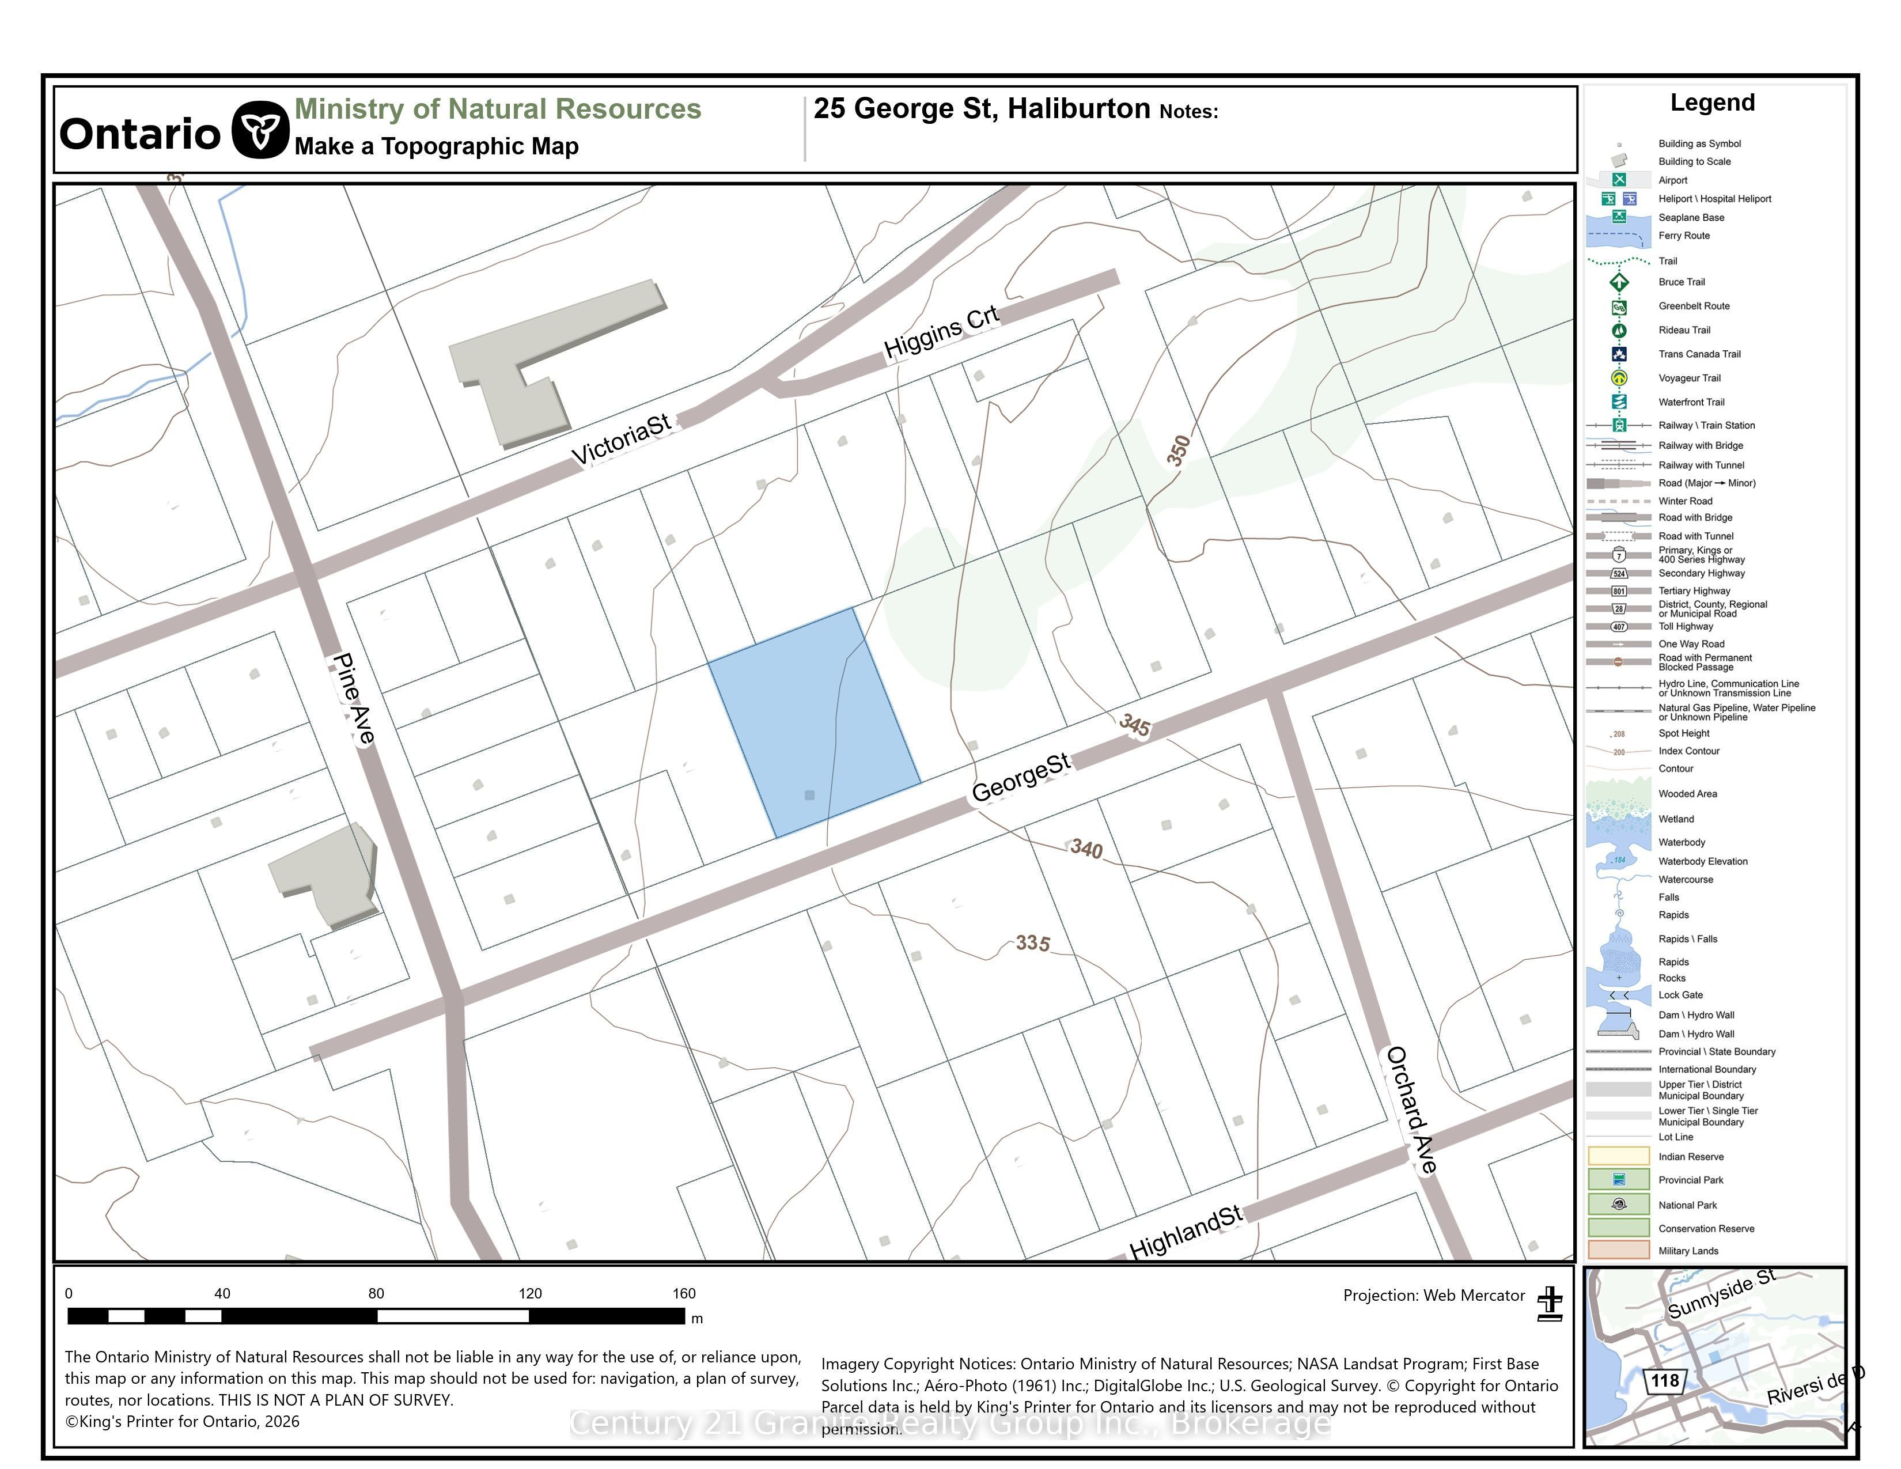The width and height of the screenshot is (1901, 1469).
Task: Click the Provincial Park legend icon
Action: pos(1619,1179)
